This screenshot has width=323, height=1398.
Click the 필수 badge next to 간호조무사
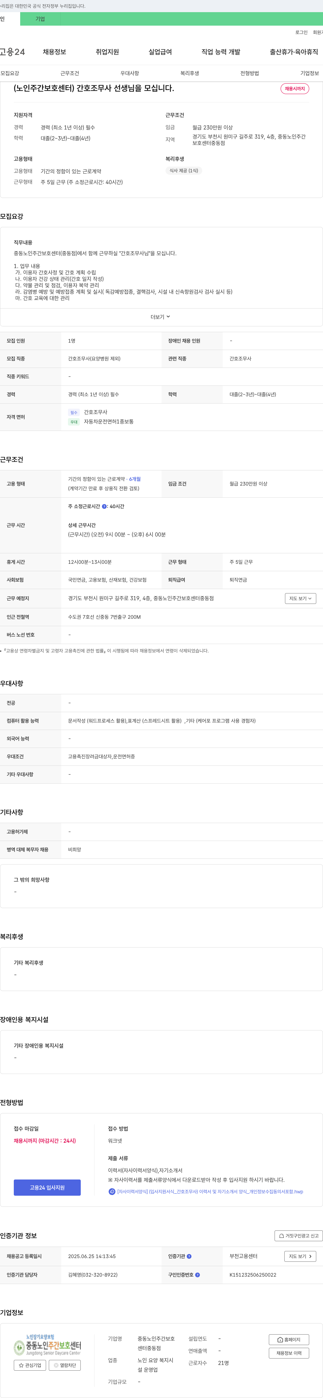[x=74, y=412]
